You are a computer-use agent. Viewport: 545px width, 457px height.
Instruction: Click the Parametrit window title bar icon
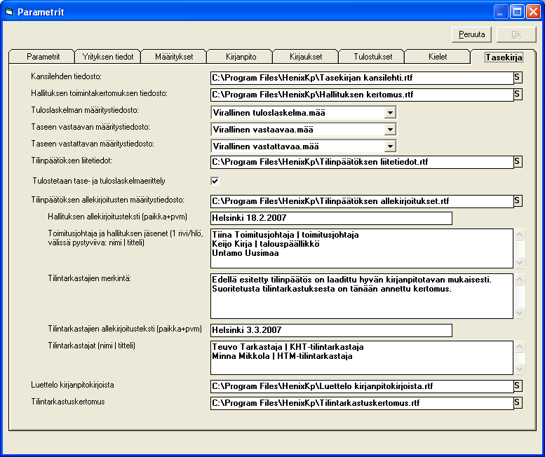(x=9, y=12)
